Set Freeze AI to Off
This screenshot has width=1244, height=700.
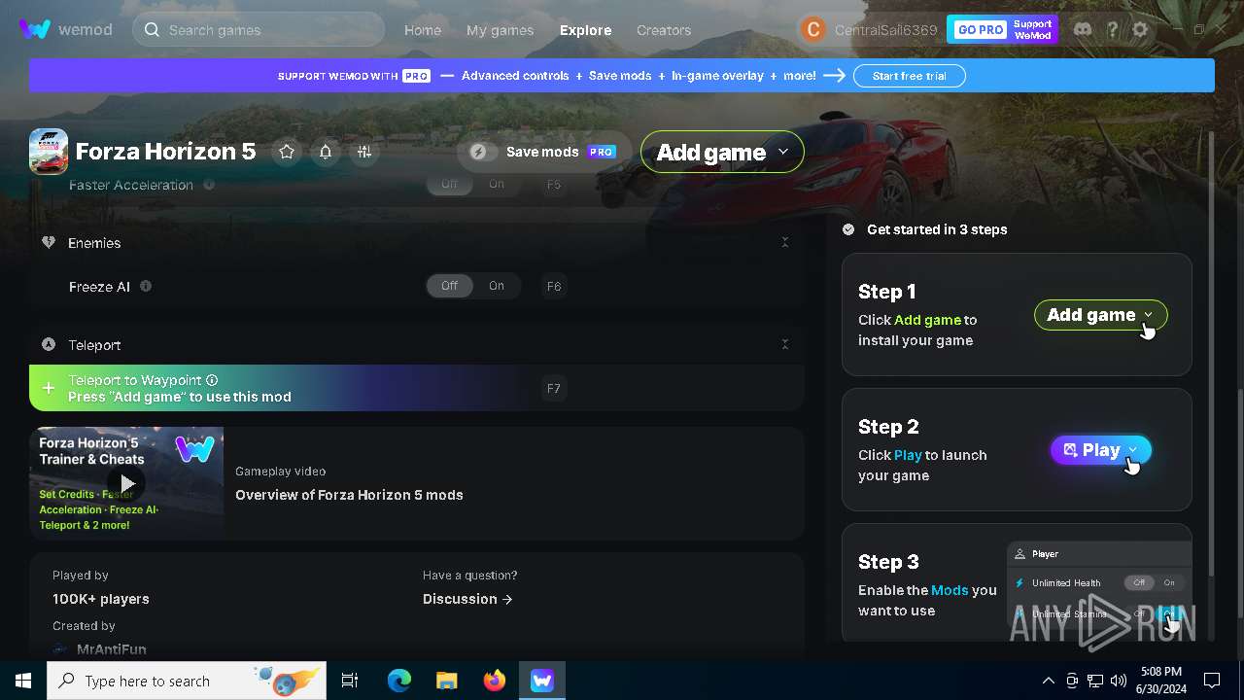pyautogui.click(x=449, y=286)
